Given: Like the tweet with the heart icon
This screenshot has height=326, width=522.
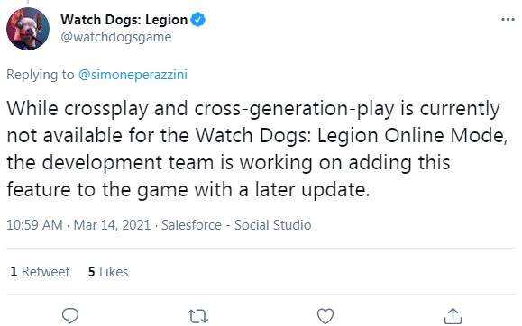Looking at the screenshot, I should point(325,316).
